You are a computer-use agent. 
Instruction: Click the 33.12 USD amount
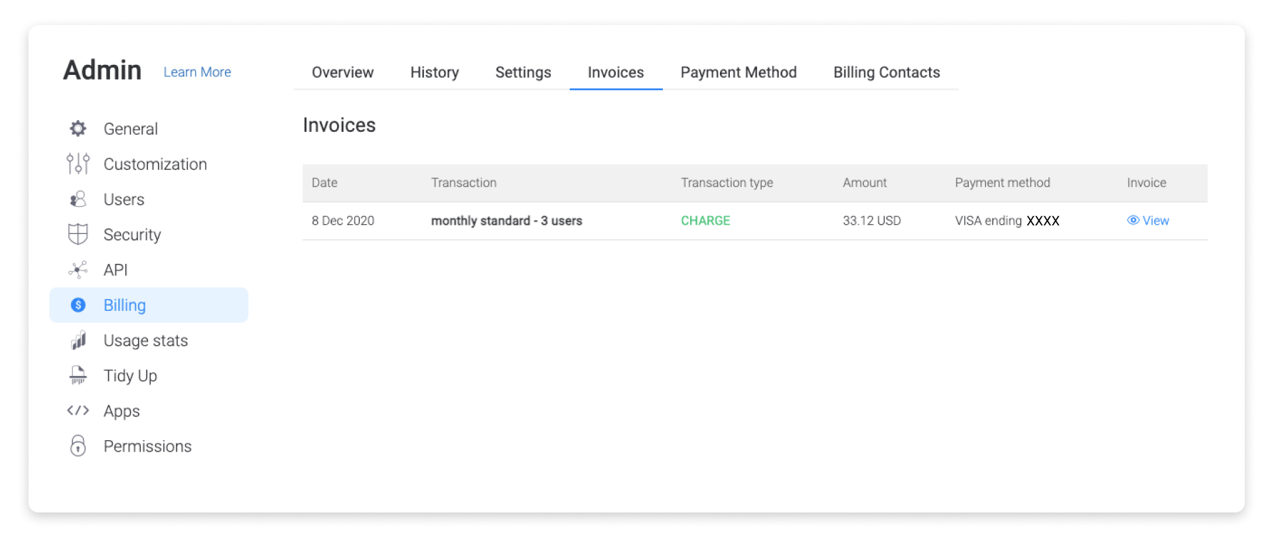coord(872,220)
